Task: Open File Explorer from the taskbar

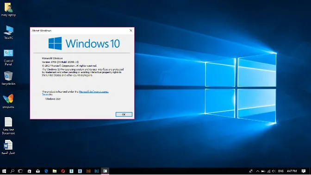Action: tap(55, 171)
